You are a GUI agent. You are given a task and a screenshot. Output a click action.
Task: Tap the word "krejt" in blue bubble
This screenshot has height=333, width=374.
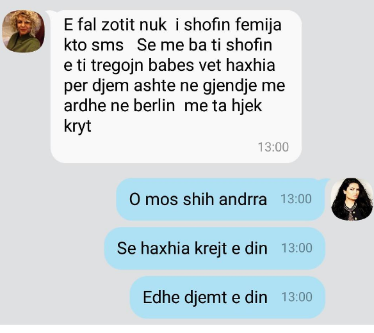click(211, 249)
